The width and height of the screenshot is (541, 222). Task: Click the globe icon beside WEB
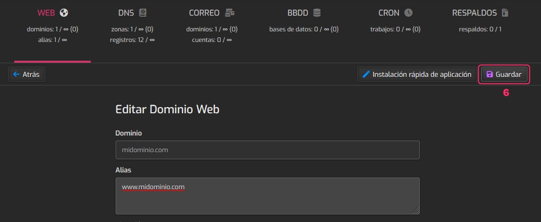pyautogui.click(x=63, y=13)
